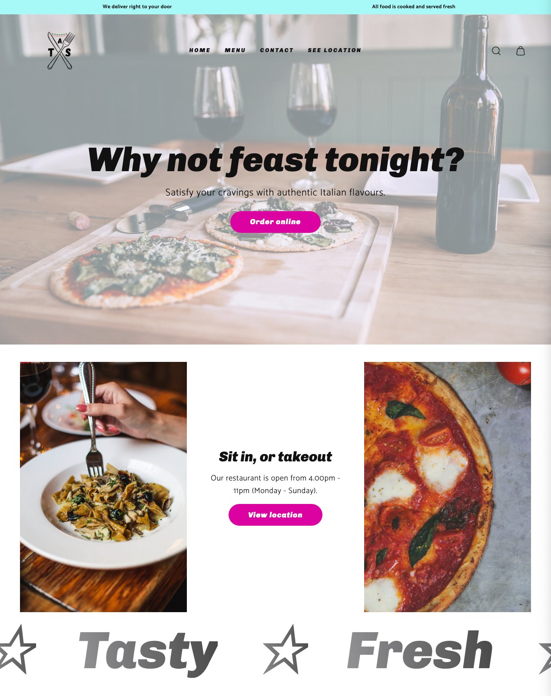
Task: Open the pasta plate photo
Action: tap(103, 487)
